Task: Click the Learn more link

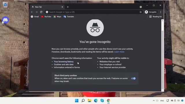Action: tap(119, 52)
